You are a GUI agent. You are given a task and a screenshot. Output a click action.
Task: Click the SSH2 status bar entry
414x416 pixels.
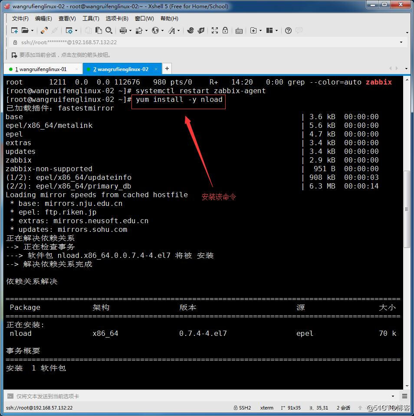(242, 408)
